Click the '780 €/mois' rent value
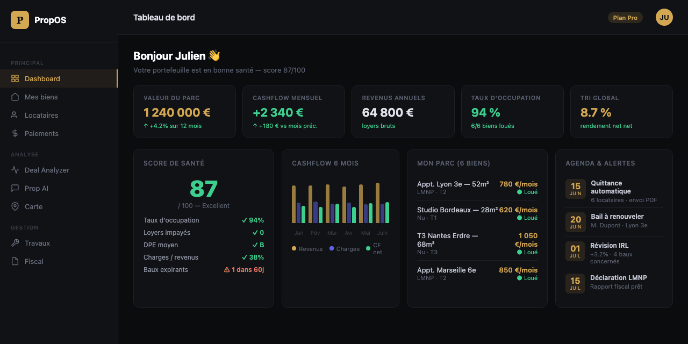 click(x=518, y=184)
